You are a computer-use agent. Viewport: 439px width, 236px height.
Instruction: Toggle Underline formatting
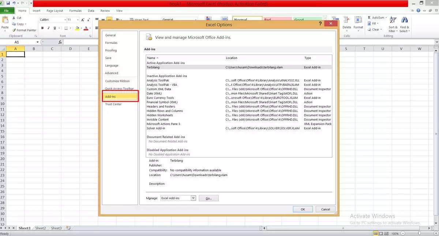pyautogui.click(x=55, y=28)
